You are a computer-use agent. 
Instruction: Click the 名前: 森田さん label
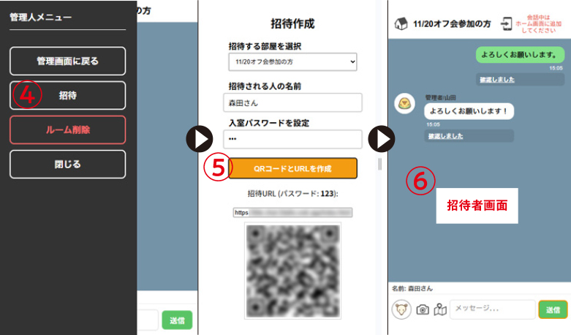pyautogui.click(x=412, y=288)
